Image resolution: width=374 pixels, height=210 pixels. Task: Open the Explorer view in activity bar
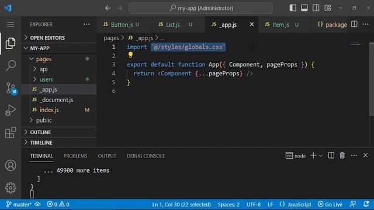(x=11, y=43)
